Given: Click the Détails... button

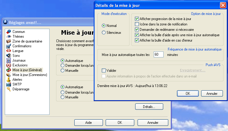Looking at the screenshot, I should click(149, 107).
